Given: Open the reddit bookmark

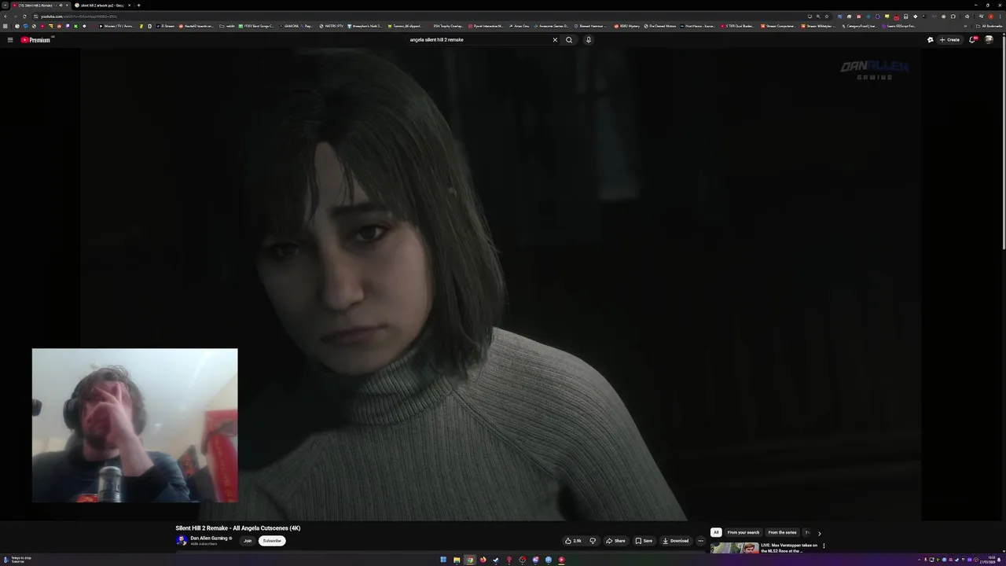Looking at the screenshot, I should [x=227, y=26].
